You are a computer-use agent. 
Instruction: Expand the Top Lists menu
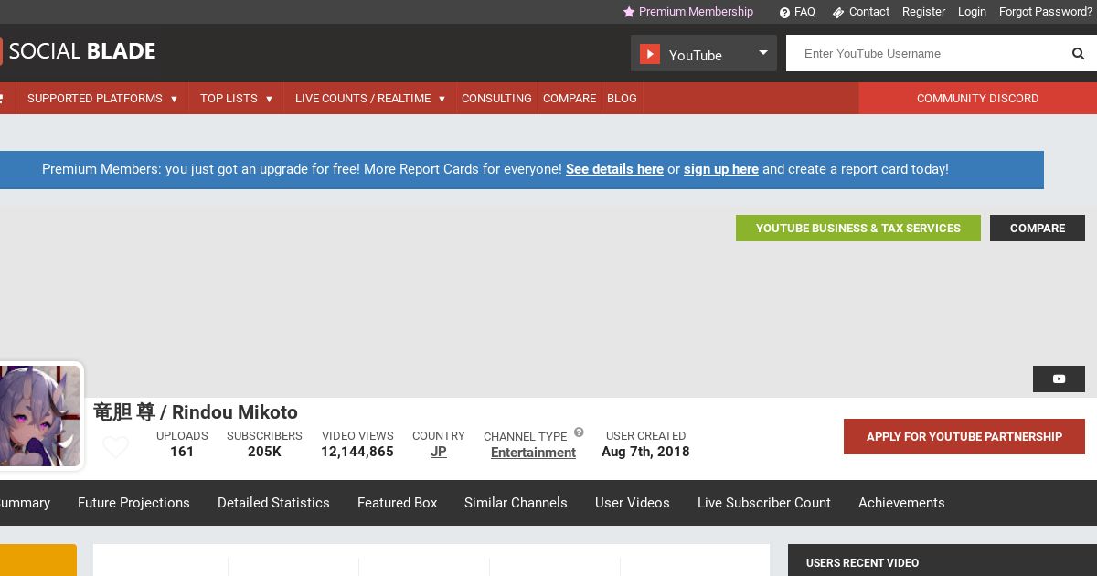pos(237,99)
